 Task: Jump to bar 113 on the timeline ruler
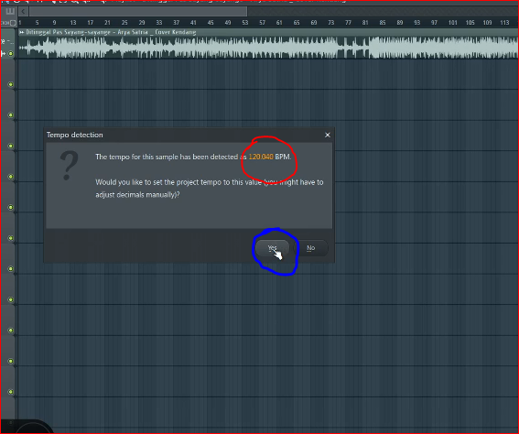504,23
